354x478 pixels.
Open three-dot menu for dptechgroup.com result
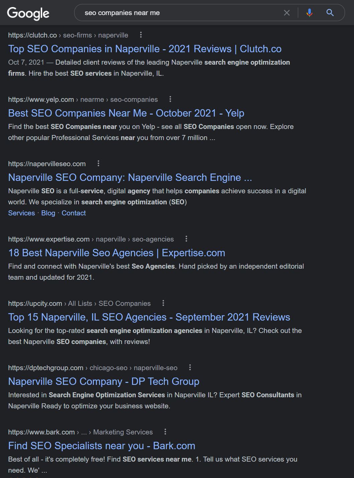click(190, 367)
